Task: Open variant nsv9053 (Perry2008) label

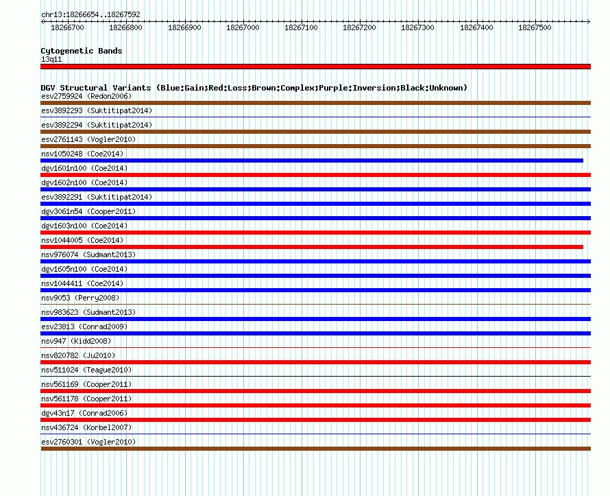Action: point(80,298)
